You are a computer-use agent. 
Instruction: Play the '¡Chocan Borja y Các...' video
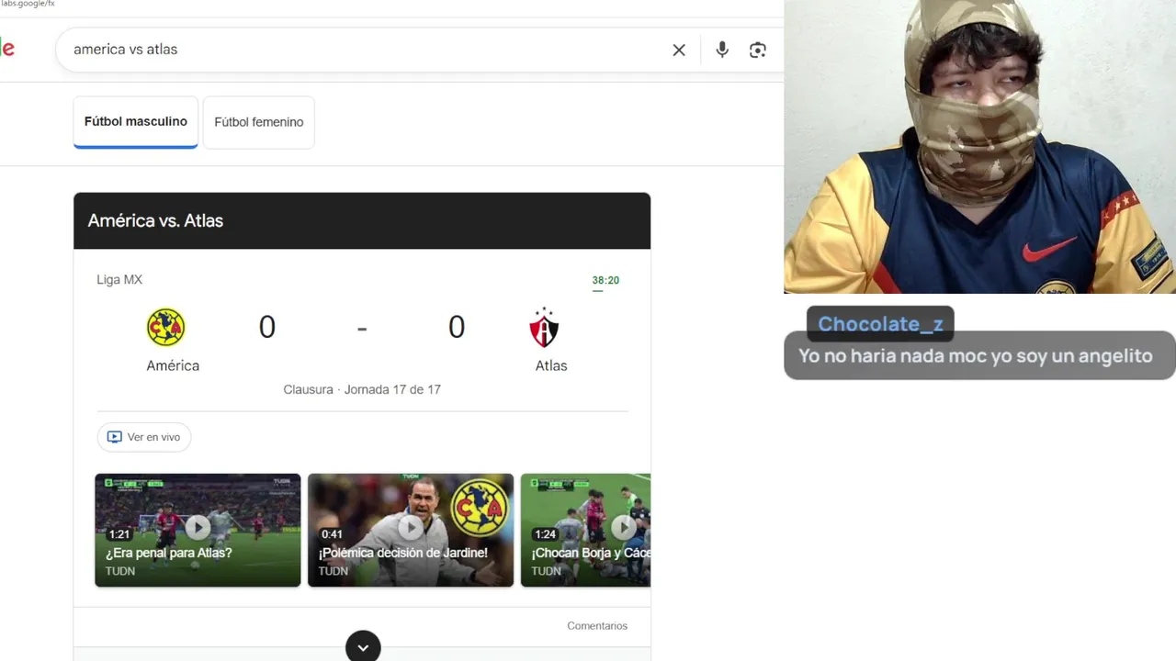[586, 530]
